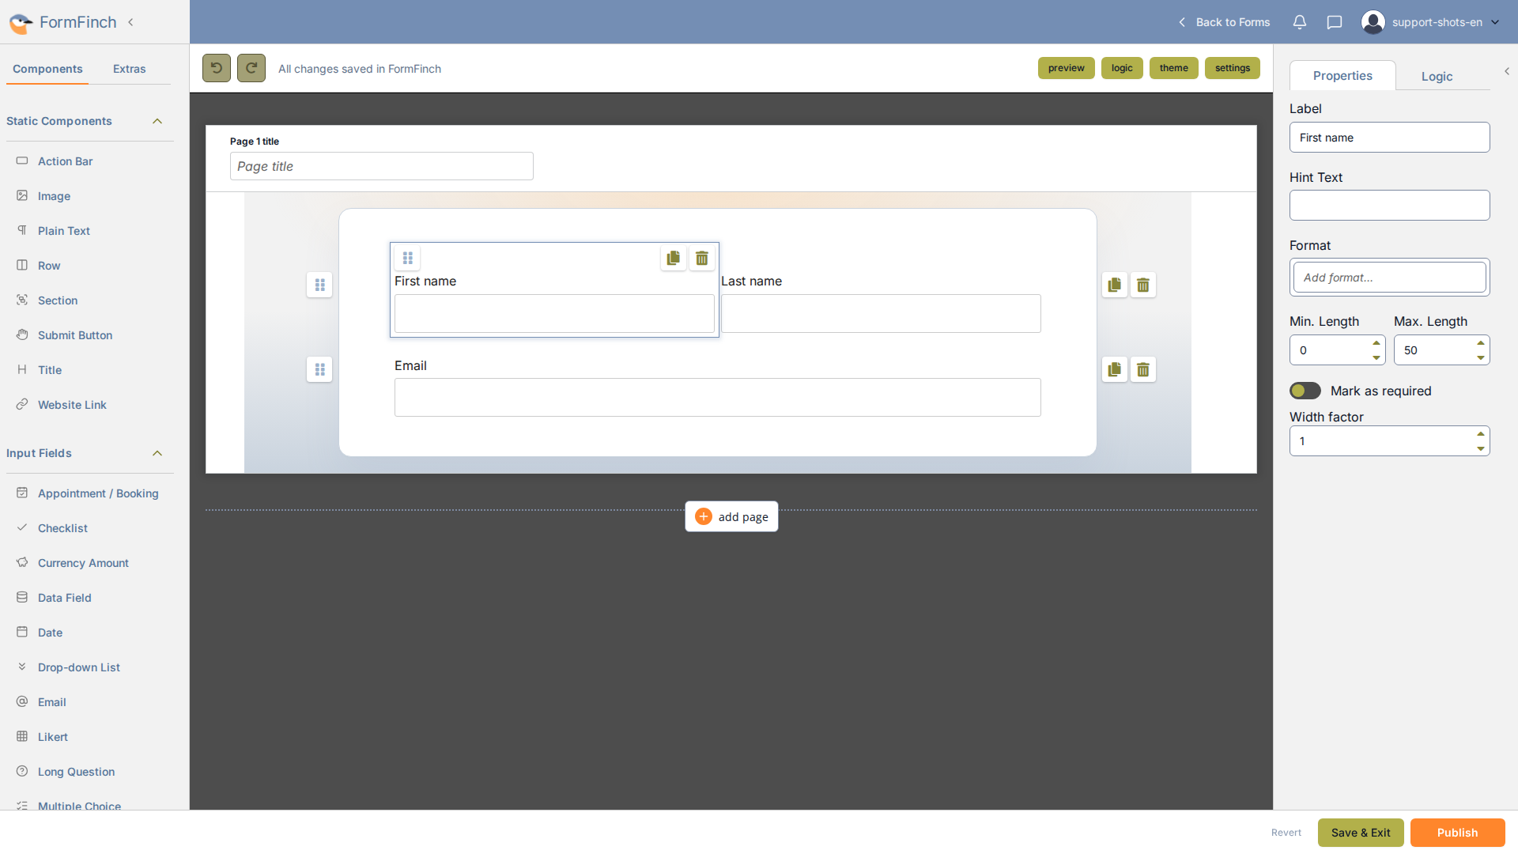
Task: Duplicate the First name field
Action: coord(674,258)
